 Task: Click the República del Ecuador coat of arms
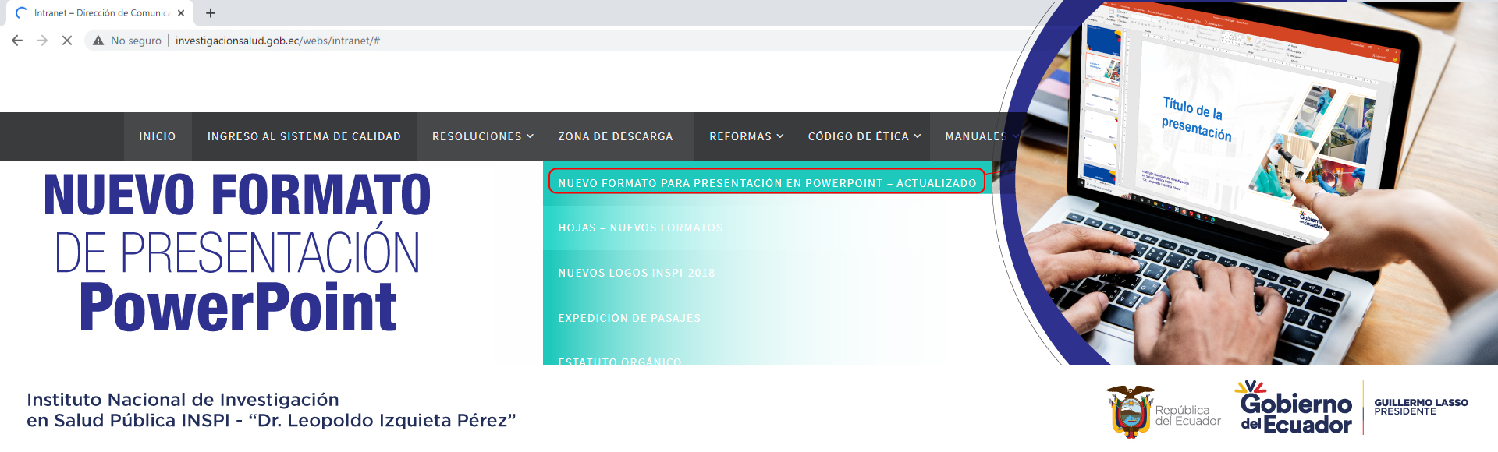pyautogui.click(x=1131, y=411)
